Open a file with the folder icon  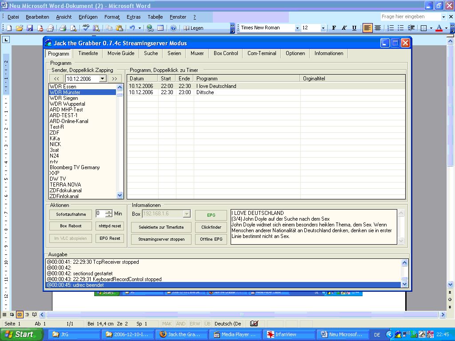coord(20,28)
